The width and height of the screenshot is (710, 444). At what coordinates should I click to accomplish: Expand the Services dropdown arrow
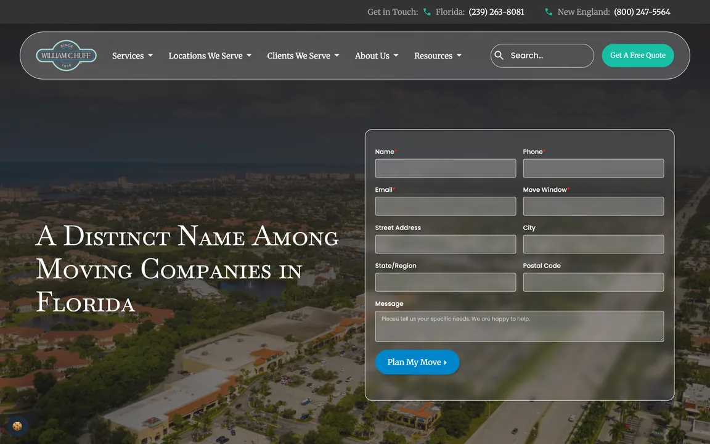150,55
